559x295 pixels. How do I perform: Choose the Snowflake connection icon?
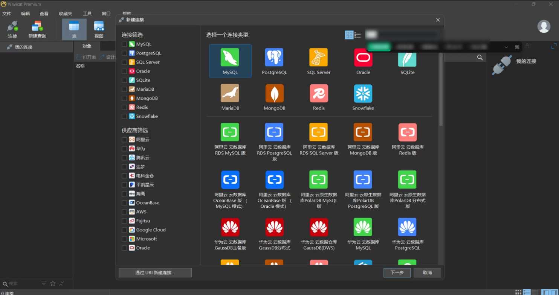363,93
